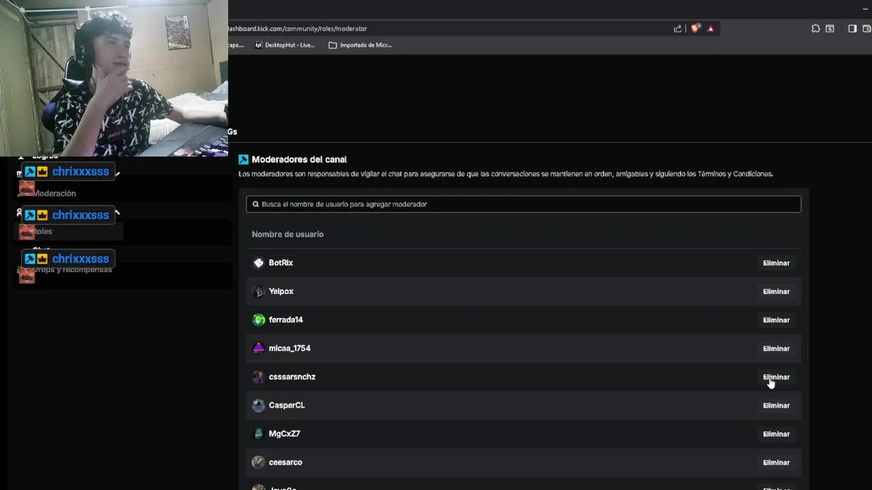872x490 pixels.
Task: Click the DesktopHut bookmark favicon
Action: (258, 45)
